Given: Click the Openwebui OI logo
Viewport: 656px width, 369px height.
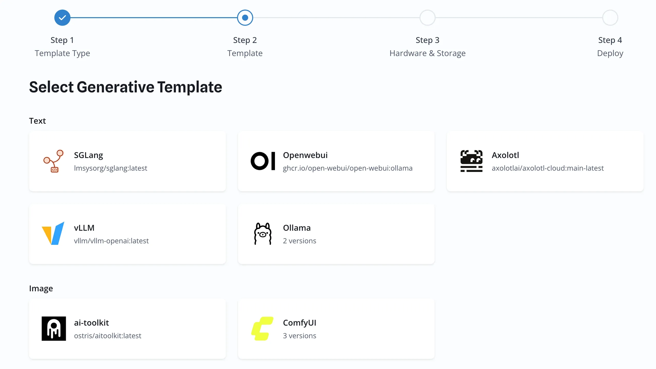Looking at the screenshot, I should pos(263,161).
